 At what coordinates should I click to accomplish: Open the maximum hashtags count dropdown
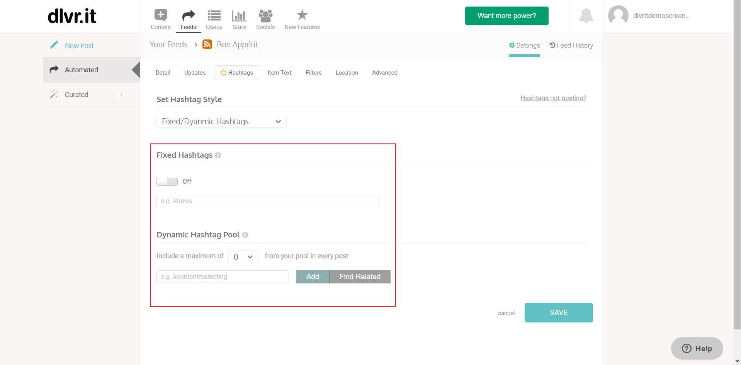pyautogui.click(x=243, y=257)
